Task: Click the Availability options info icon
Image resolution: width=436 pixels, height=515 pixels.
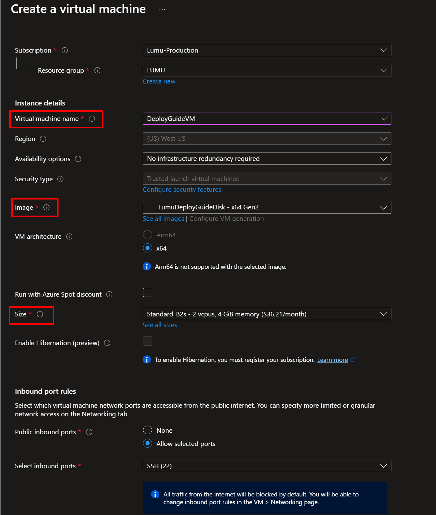Action: [x=78, y=159]
